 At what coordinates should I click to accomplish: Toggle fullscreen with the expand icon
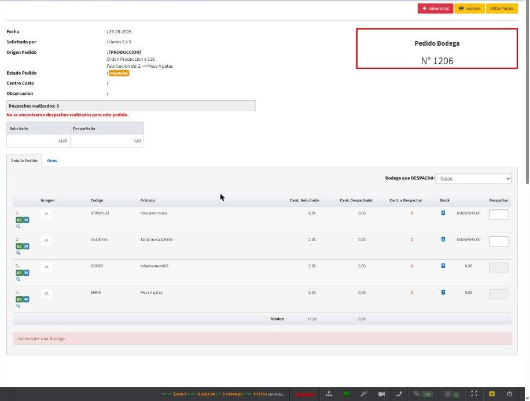point(474,393)
